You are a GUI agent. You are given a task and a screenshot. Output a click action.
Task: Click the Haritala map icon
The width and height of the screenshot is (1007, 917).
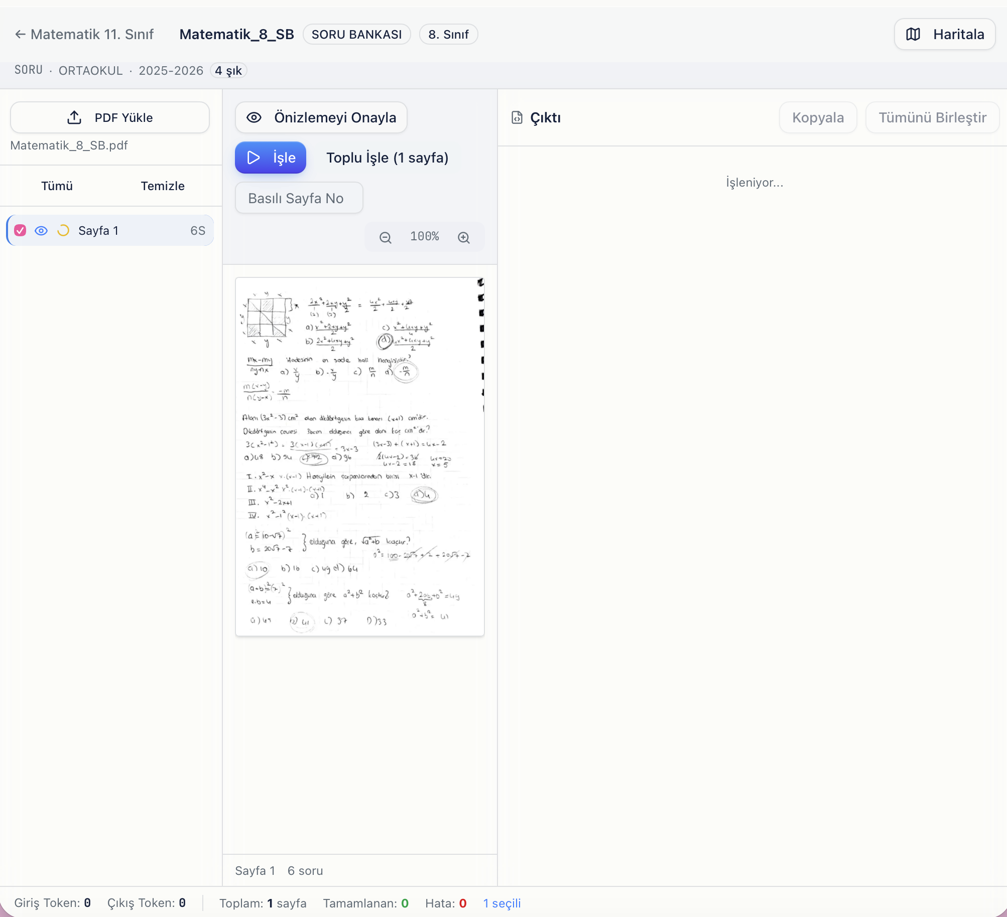[x=913, y=34]
